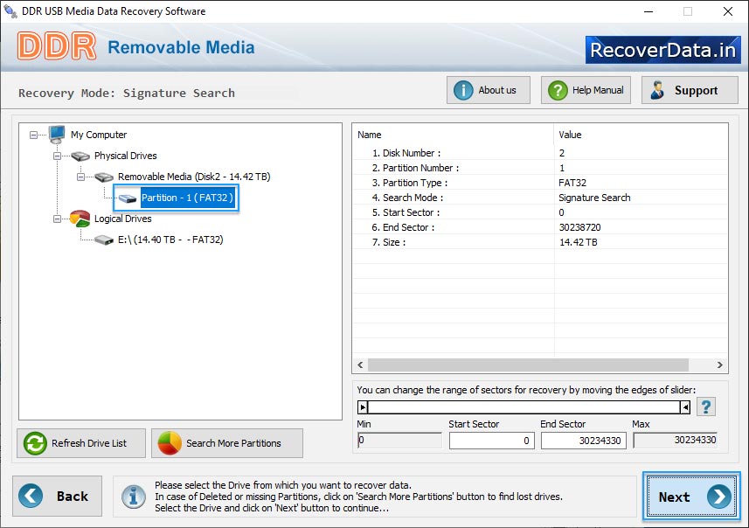Viewport: 749px width, 528px height.
Task: Select the Physical Drives label
Action: pos(126,156)
